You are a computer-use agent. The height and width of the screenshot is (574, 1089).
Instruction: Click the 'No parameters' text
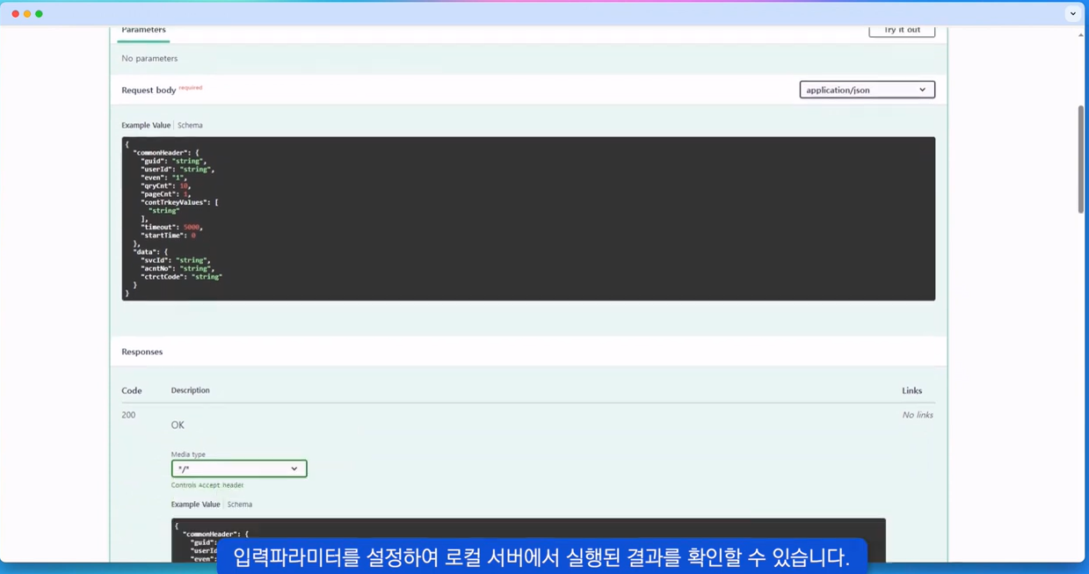[x=149, y=58]
